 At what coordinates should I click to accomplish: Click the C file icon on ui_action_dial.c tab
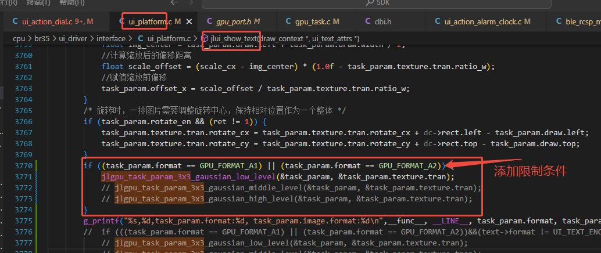[x=15, y=22]
